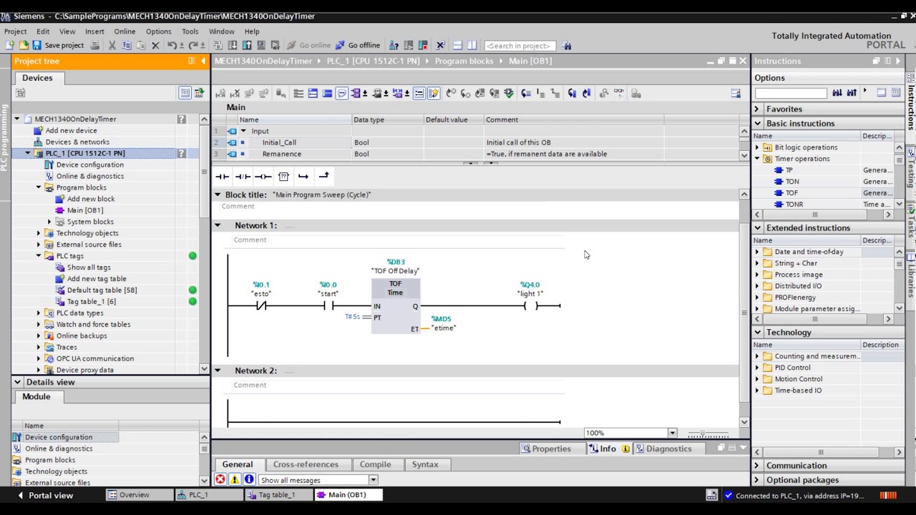
Task: Click the Cut scissors icon
Action: (x=112, y=45)
